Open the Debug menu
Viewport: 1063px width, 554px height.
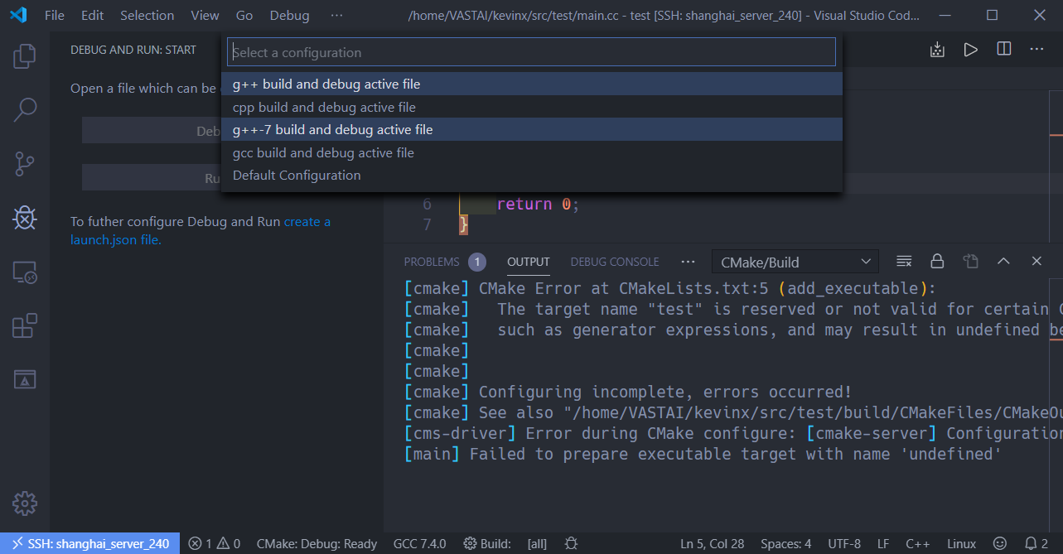289,15
